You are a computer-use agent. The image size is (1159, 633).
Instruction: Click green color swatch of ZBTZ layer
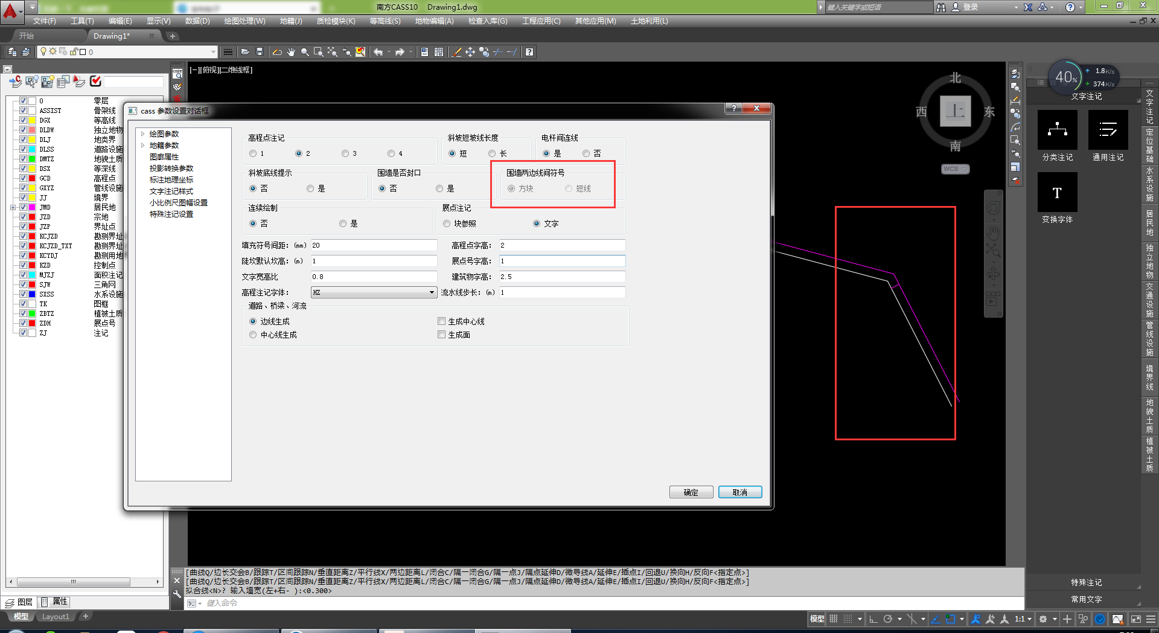click(x=32, y=313)
